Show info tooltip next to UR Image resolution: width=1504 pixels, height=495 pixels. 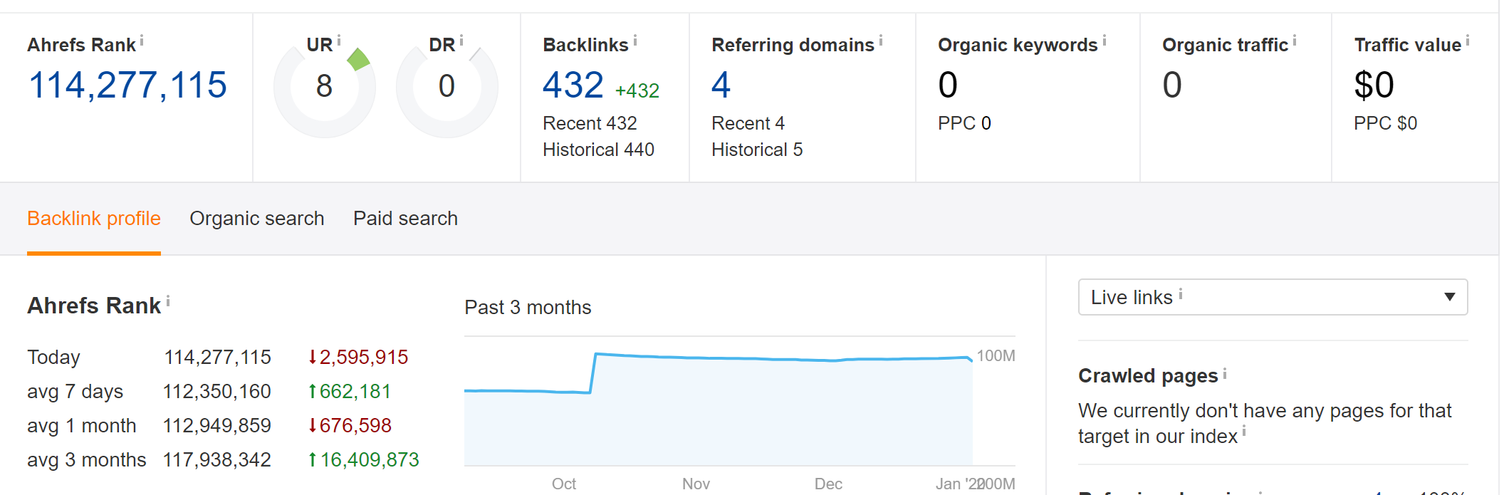[339, 41]
